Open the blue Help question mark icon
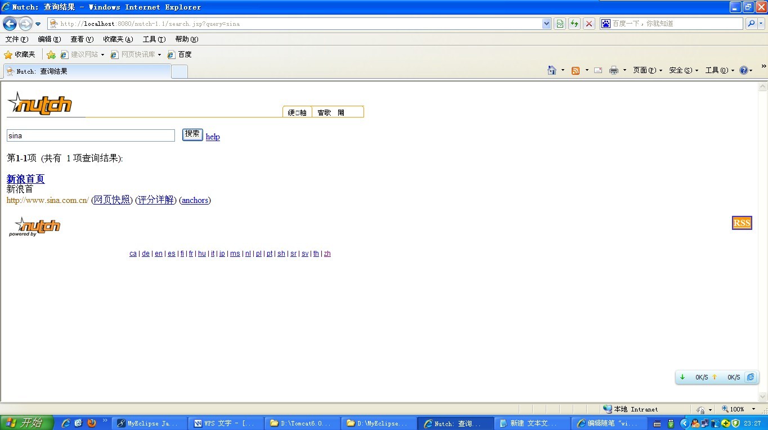 pyautogui.click(x=744, y=70)
